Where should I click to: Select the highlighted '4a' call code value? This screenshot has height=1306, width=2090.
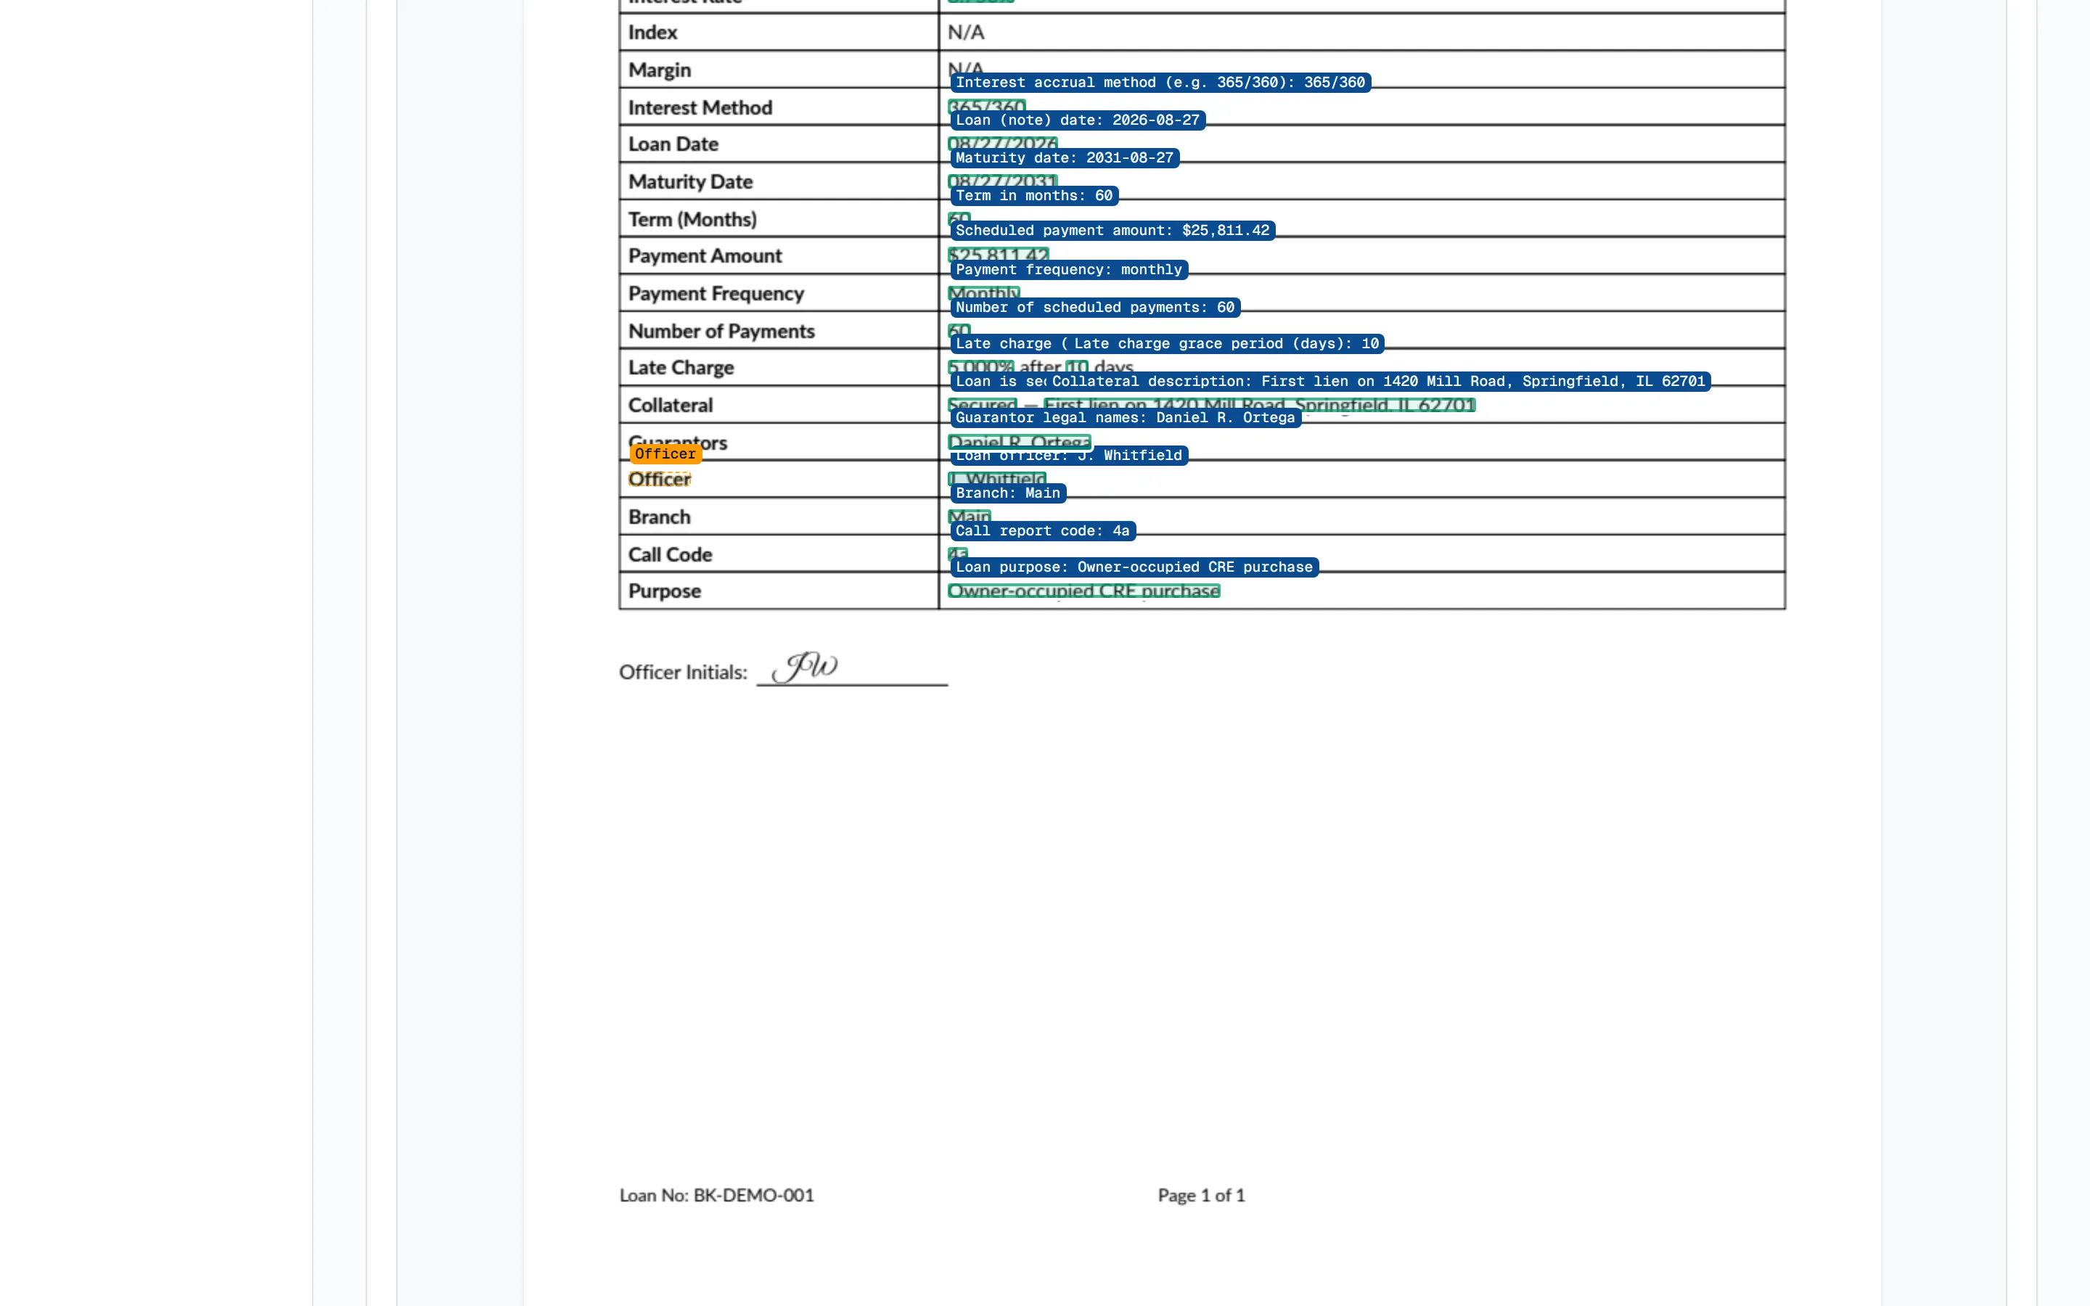pyautogui.click(x=958, y=554)
